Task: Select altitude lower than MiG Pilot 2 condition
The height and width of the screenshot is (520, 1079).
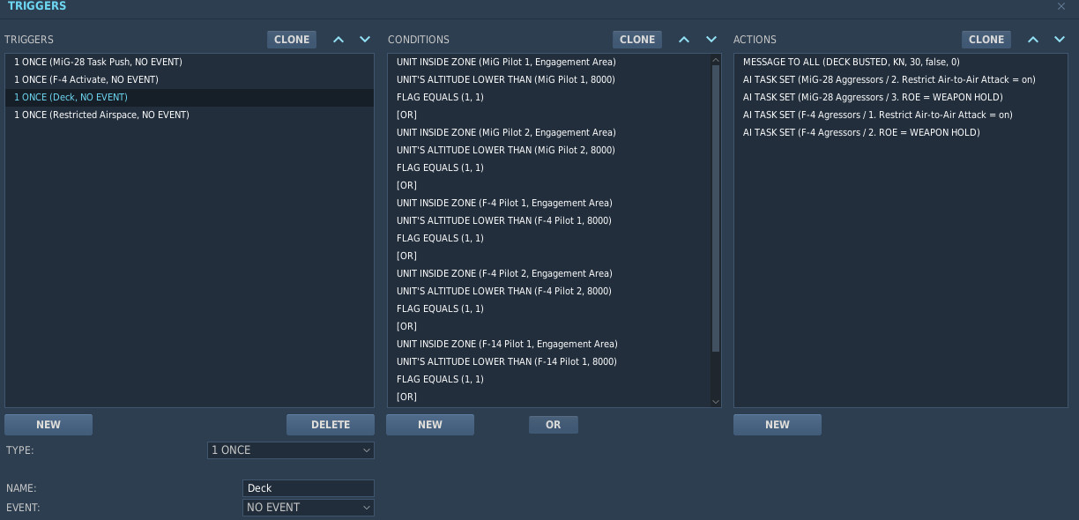Action: [549, 151]
